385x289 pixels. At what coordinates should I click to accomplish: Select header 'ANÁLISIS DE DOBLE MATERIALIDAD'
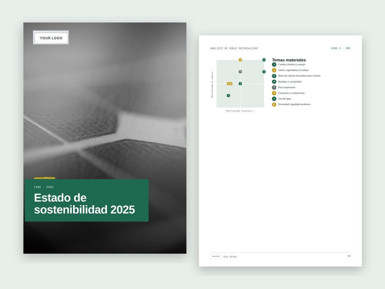point(234,48)
